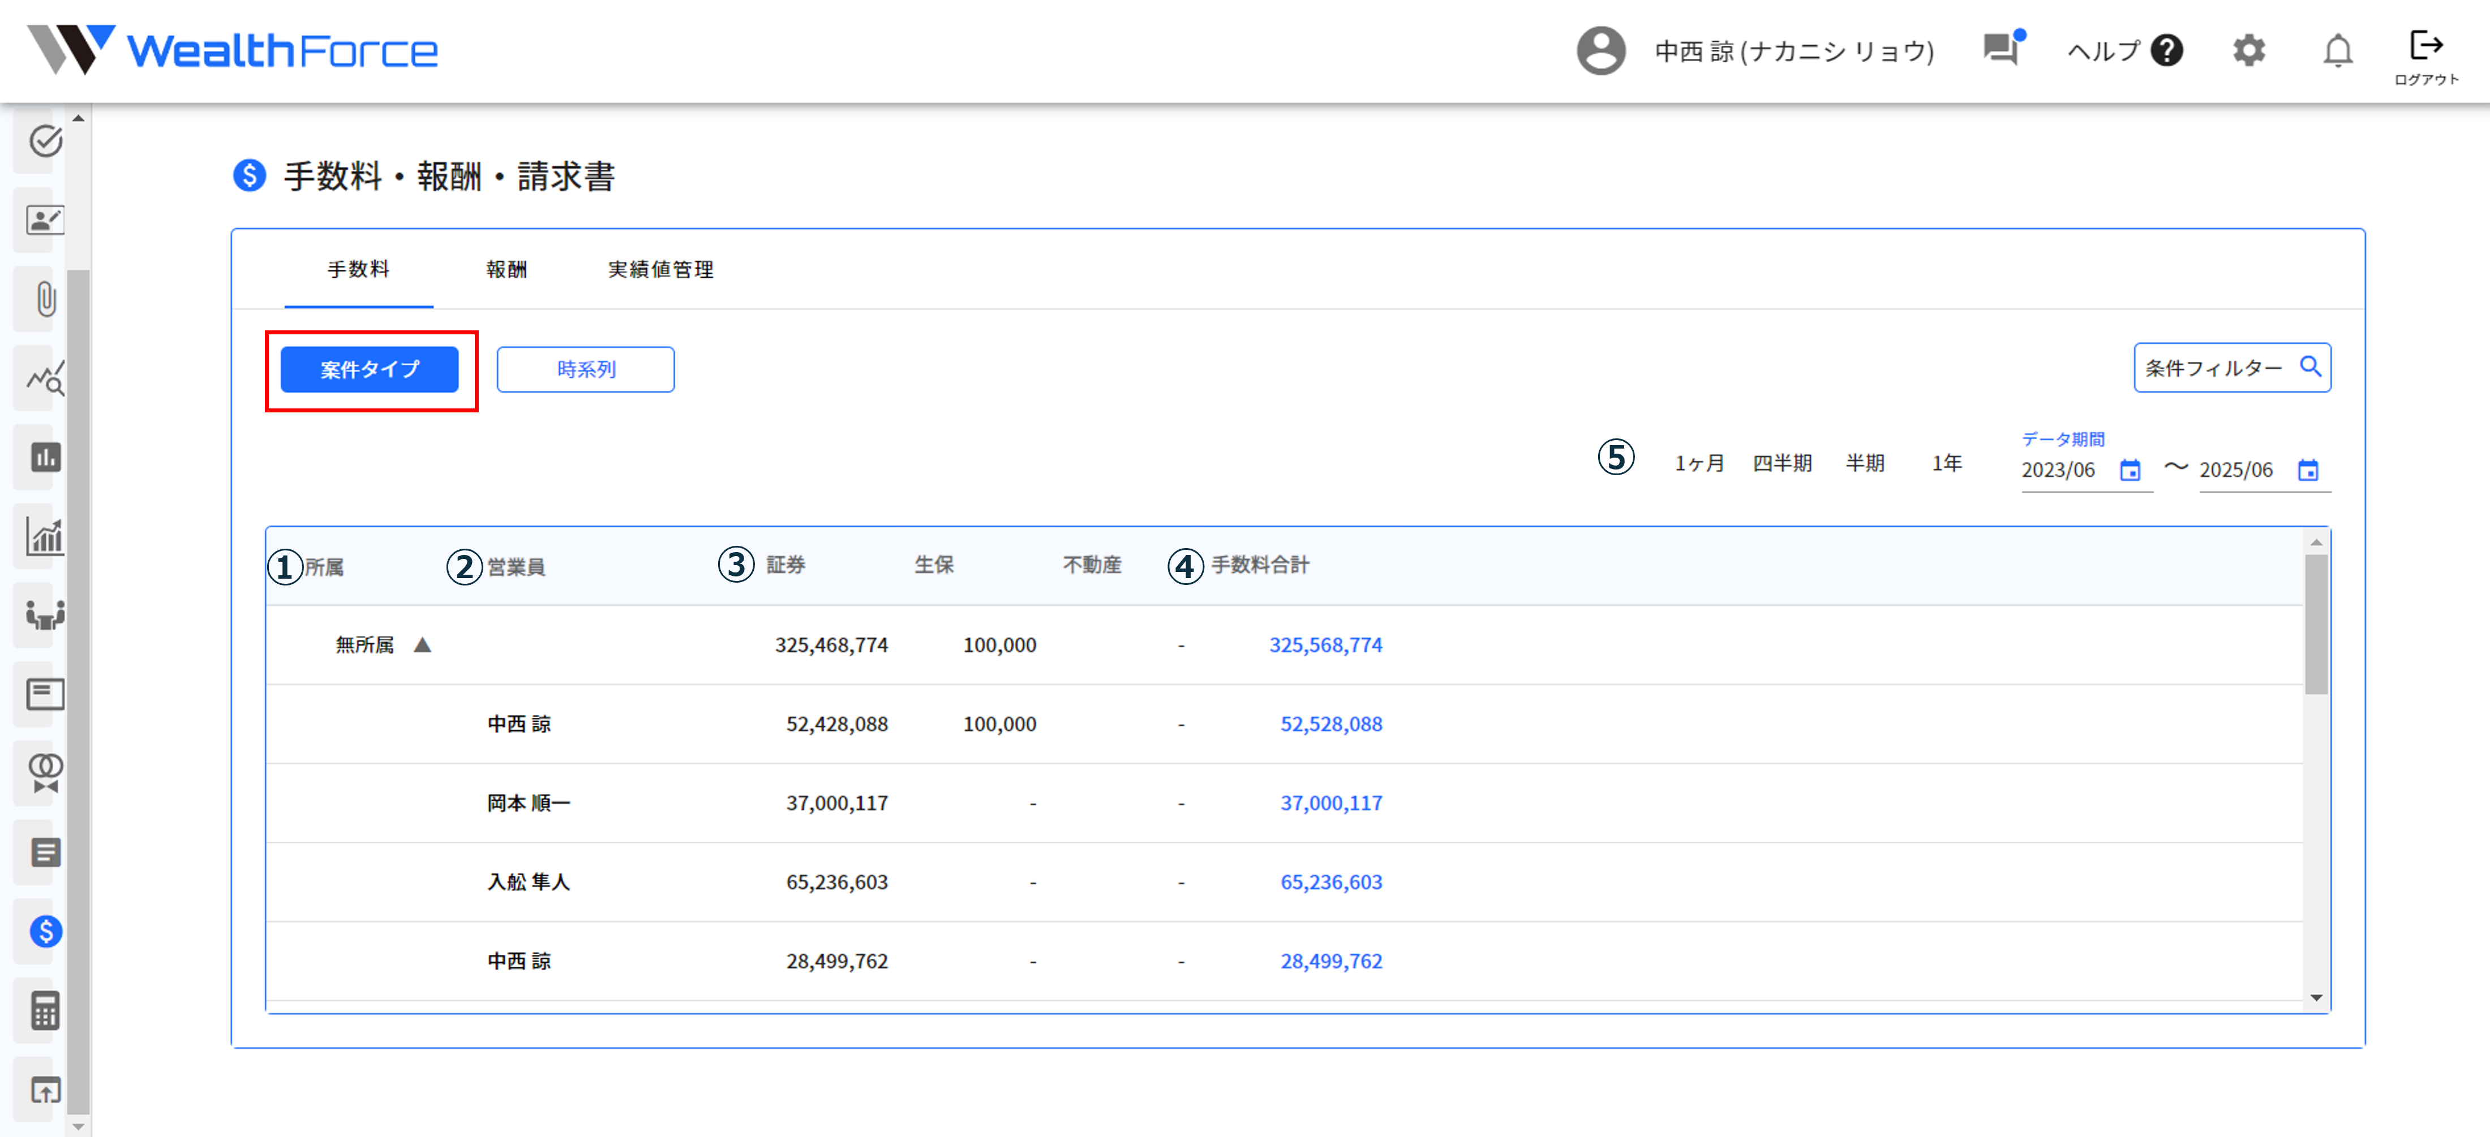
Task: Open total link 325,568,774
Action: pyautogui.click(x=1325, y=645)
